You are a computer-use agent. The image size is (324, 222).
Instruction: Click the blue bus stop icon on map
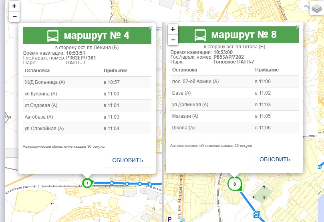point(257,215)
